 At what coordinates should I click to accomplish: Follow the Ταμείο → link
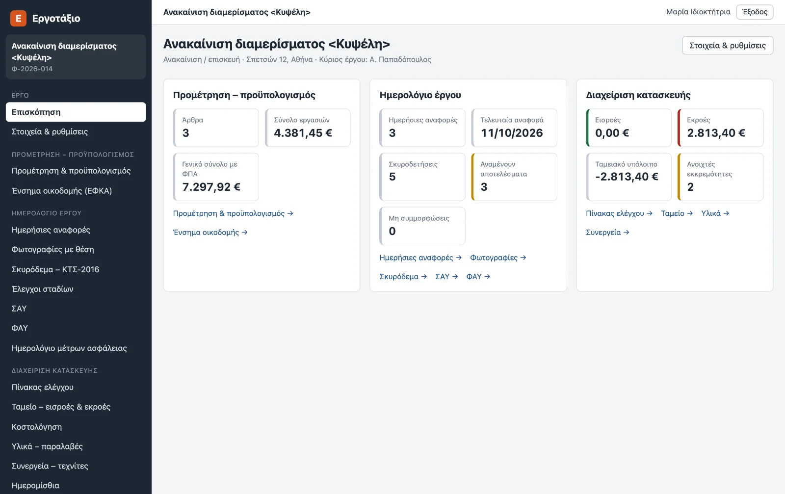tap(677, 213)
